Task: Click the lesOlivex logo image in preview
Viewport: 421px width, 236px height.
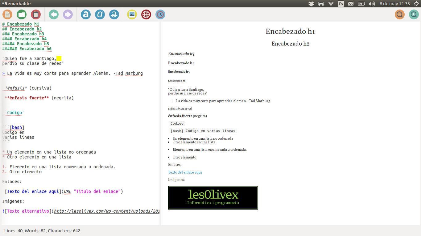Action: (213, 198)
